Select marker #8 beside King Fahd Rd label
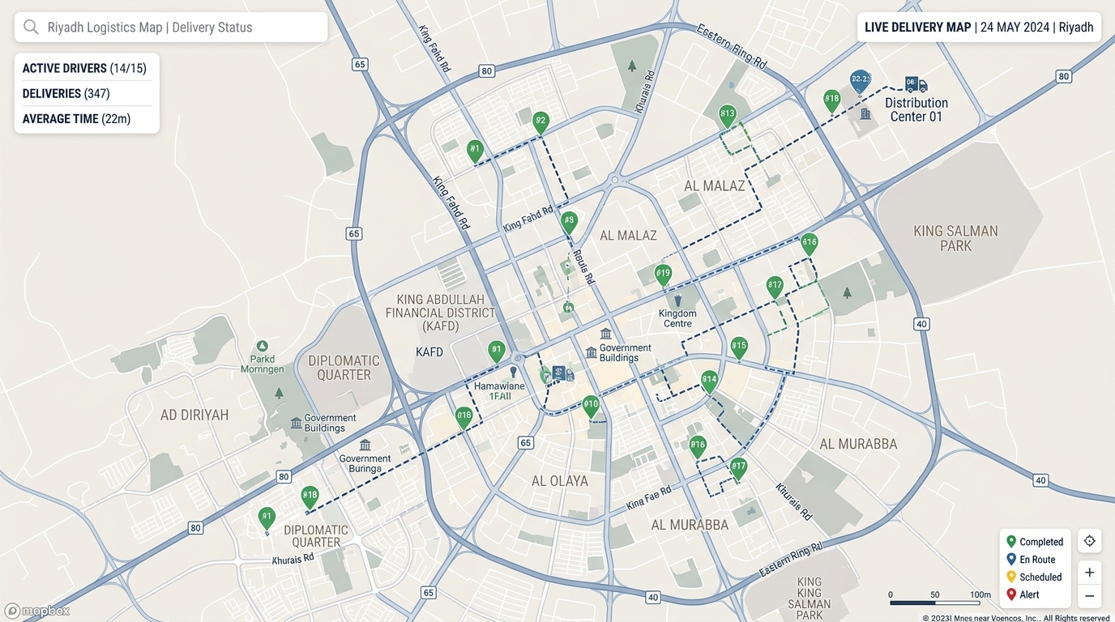The width and height of the screenshot is (1115, 622). pos(570,222)
